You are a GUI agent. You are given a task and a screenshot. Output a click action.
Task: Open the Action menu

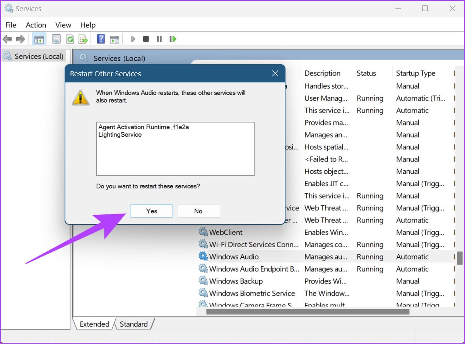pos(36,25)
